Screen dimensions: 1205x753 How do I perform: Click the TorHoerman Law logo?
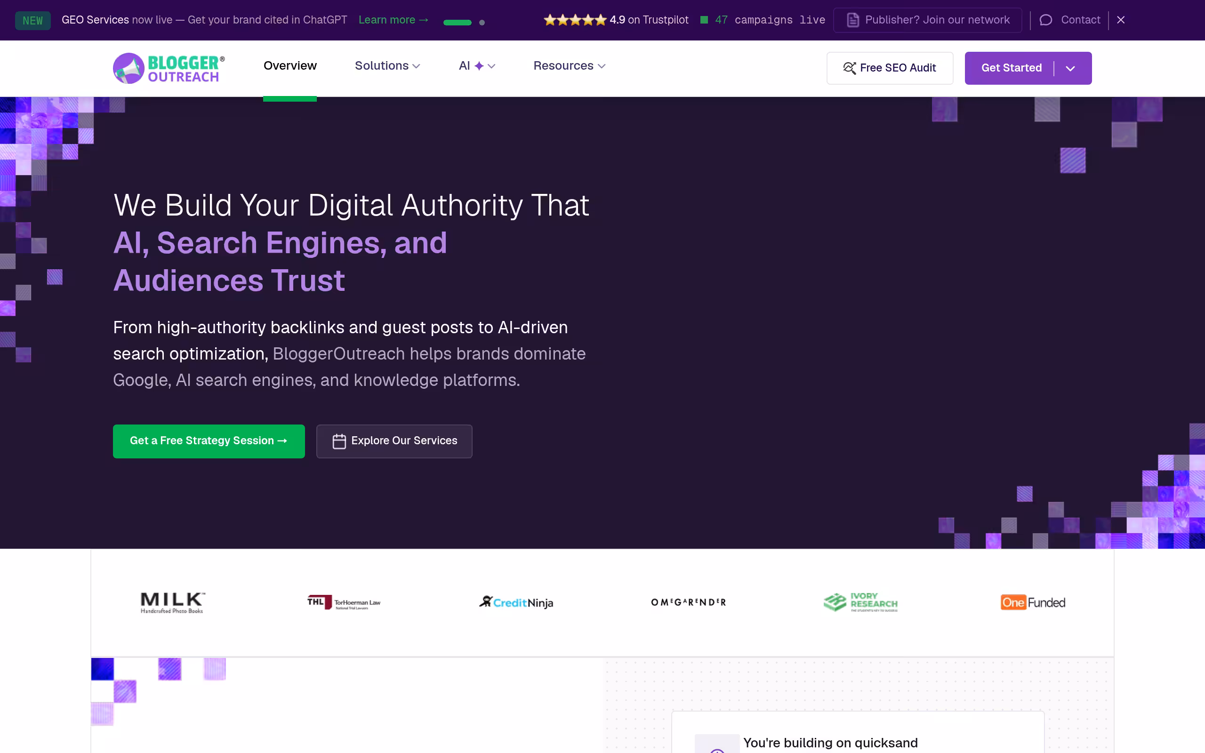click(x=344, y=602)
